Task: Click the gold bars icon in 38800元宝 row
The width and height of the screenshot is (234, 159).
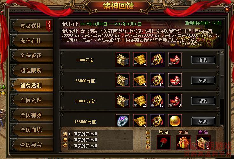Action: [x=140, y=80]
